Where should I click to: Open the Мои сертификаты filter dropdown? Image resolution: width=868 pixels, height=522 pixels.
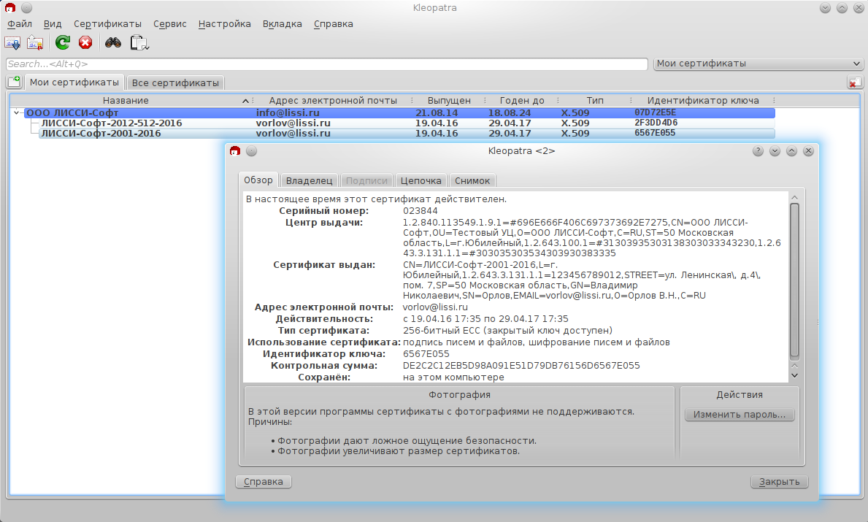pyautogui.click(x=758, y=64)
